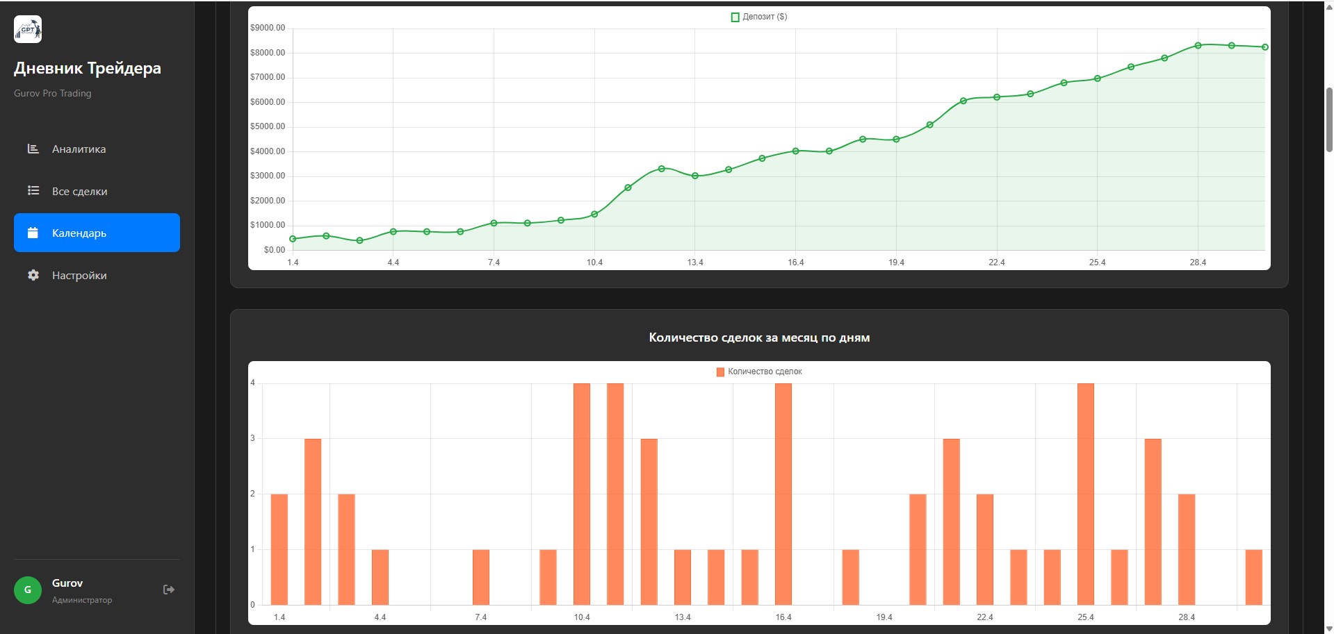Click the green Gurov user avatar
Image resolution: width=1334 pixels, height=634 pixels.
coord(28,590)
